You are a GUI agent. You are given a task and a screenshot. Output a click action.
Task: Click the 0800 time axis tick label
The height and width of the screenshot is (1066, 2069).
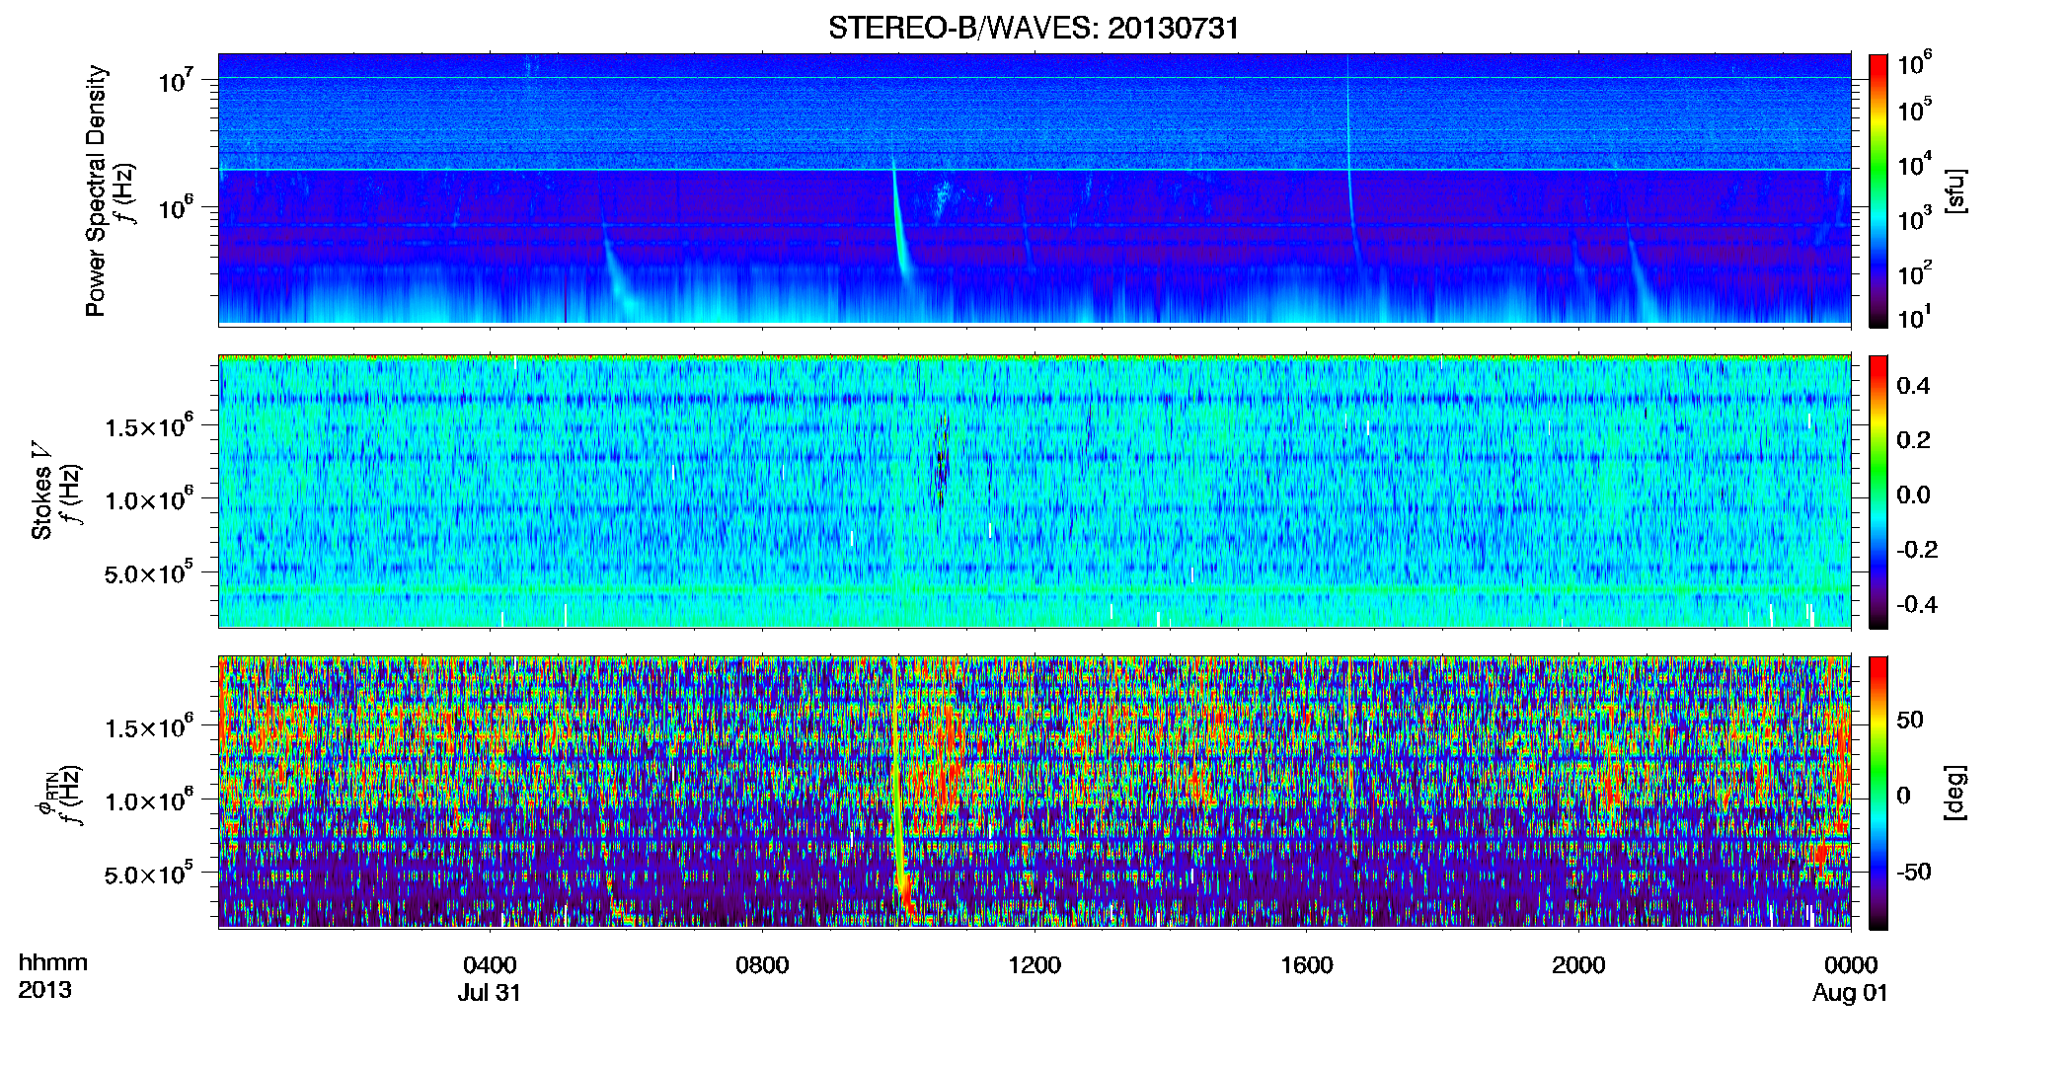pyautogui.click(x=762, y=964)
